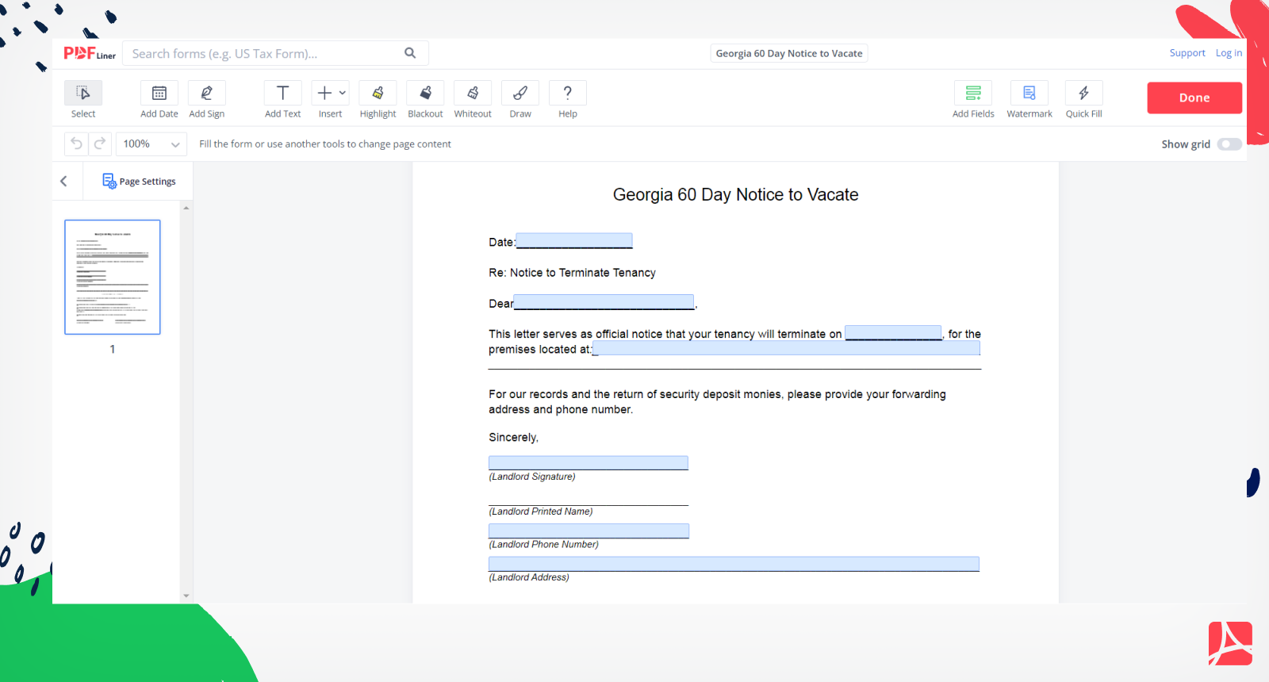Viewport: 1269px width, 682px height.
Task: Open Page Settings
Action: click(x=140, y=182)
